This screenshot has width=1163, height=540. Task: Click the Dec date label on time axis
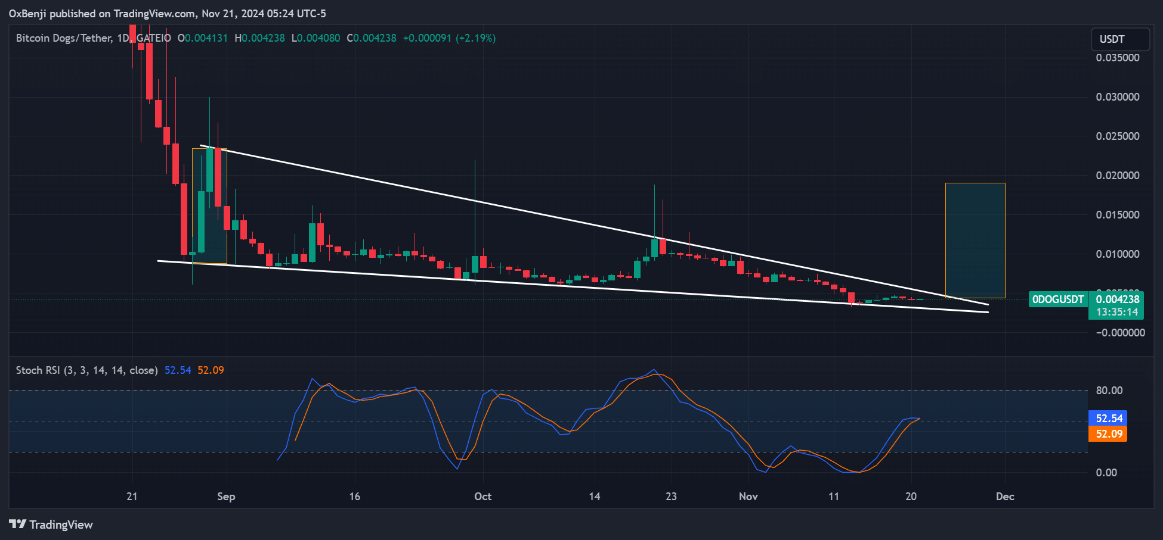tap(1005, 497)
